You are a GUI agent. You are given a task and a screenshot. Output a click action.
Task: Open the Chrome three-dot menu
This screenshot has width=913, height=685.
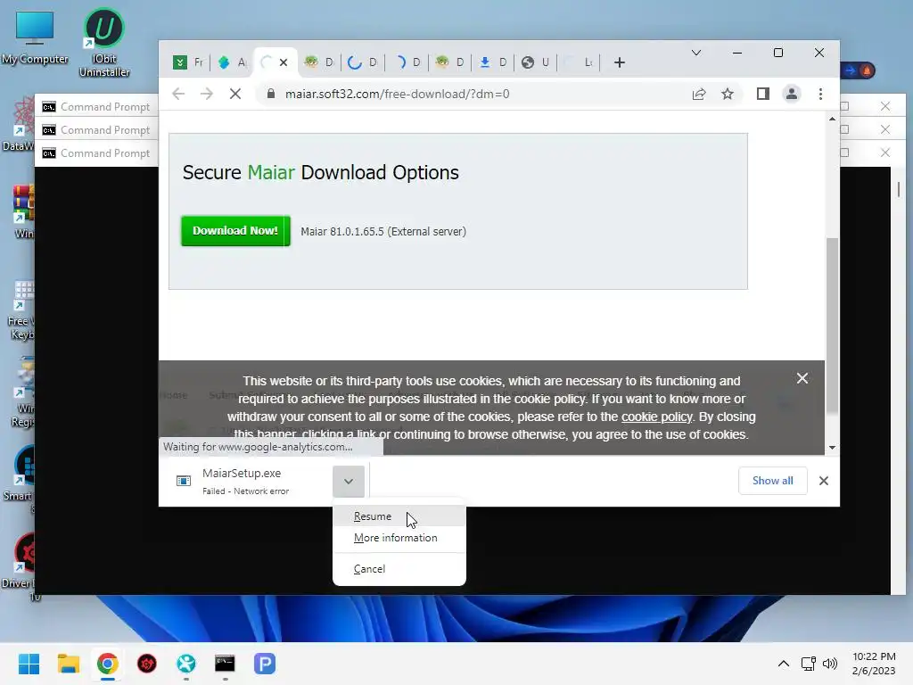tap(820, 94)
